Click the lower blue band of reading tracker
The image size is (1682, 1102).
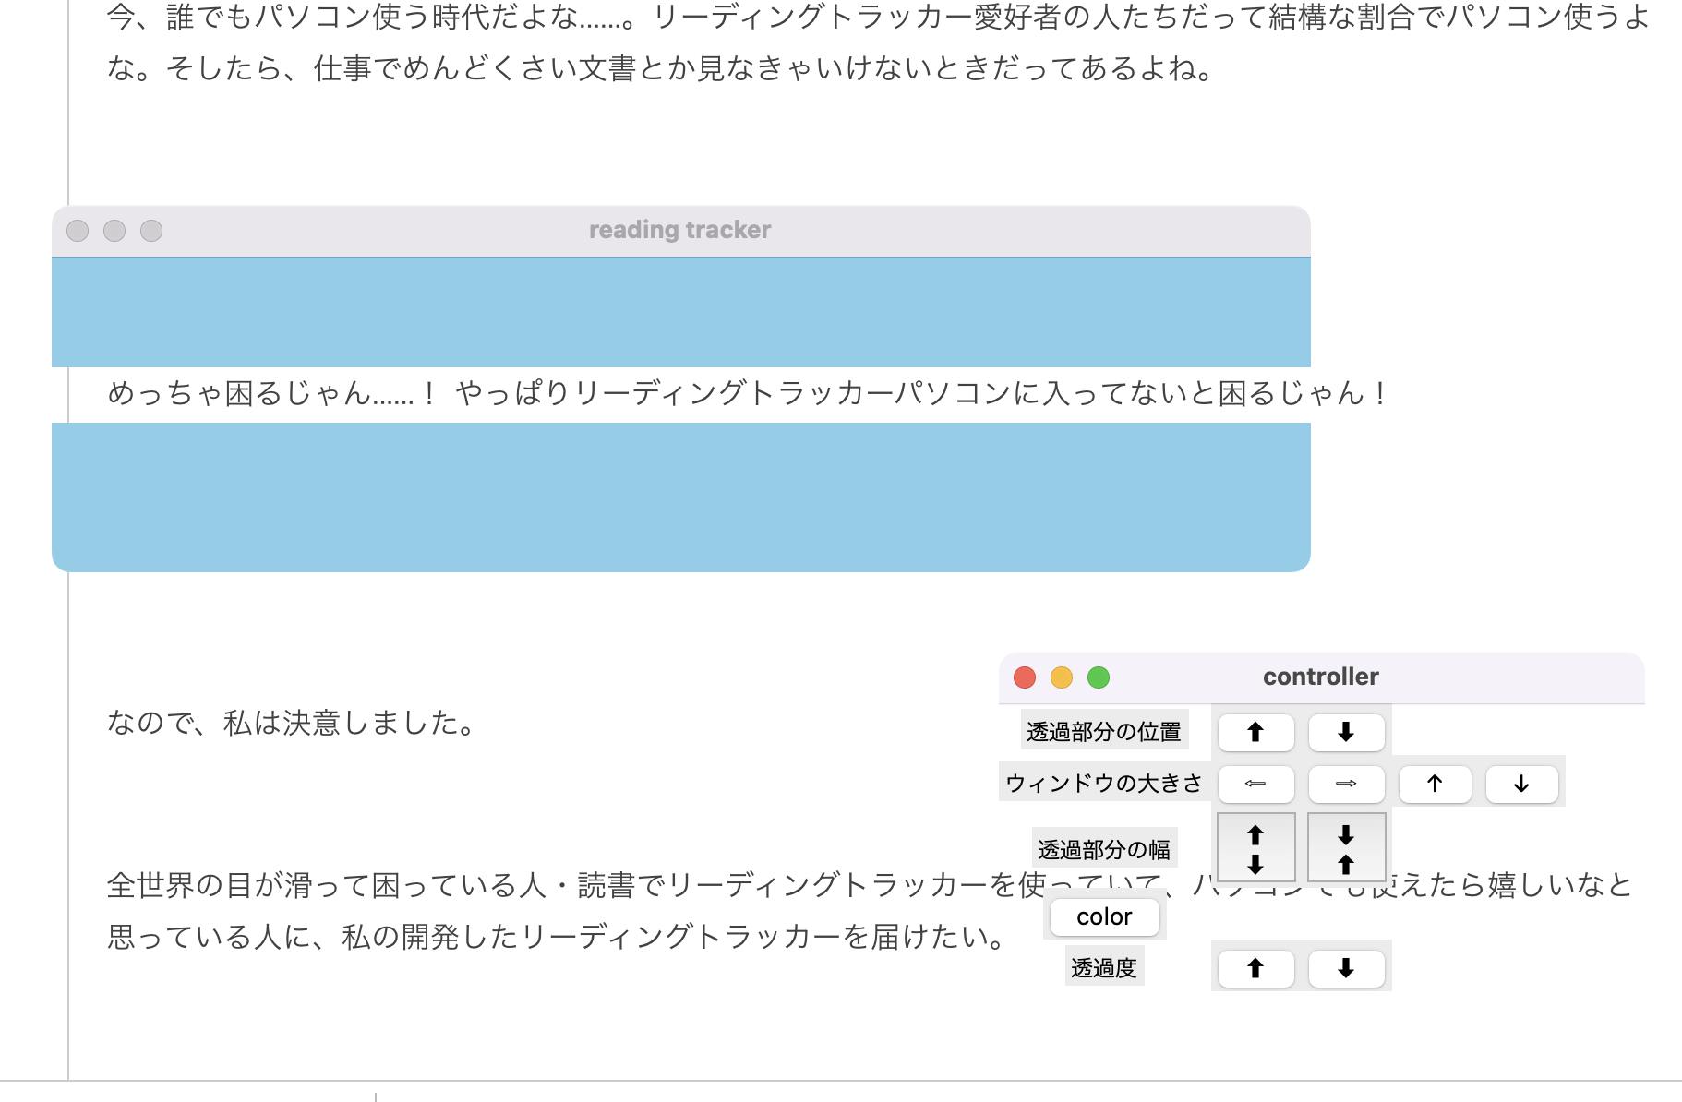(681, 497)
